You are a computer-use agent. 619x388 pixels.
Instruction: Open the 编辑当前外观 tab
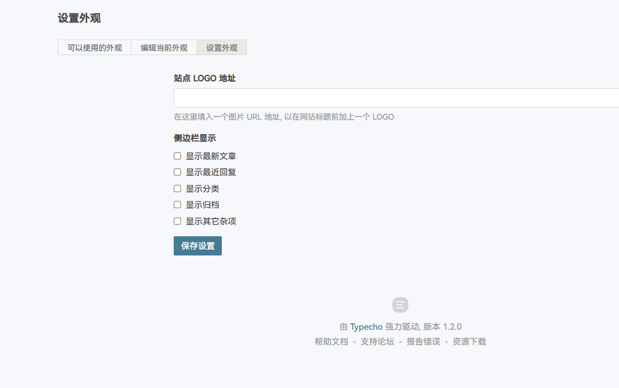point(164,48)
